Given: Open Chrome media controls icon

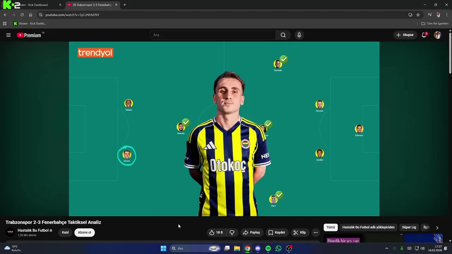Looking at the screenshot, I should coord(430,15).
